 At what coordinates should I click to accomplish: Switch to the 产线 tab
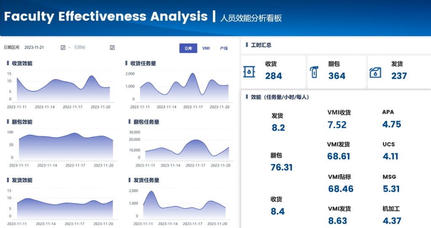point(224,48)
